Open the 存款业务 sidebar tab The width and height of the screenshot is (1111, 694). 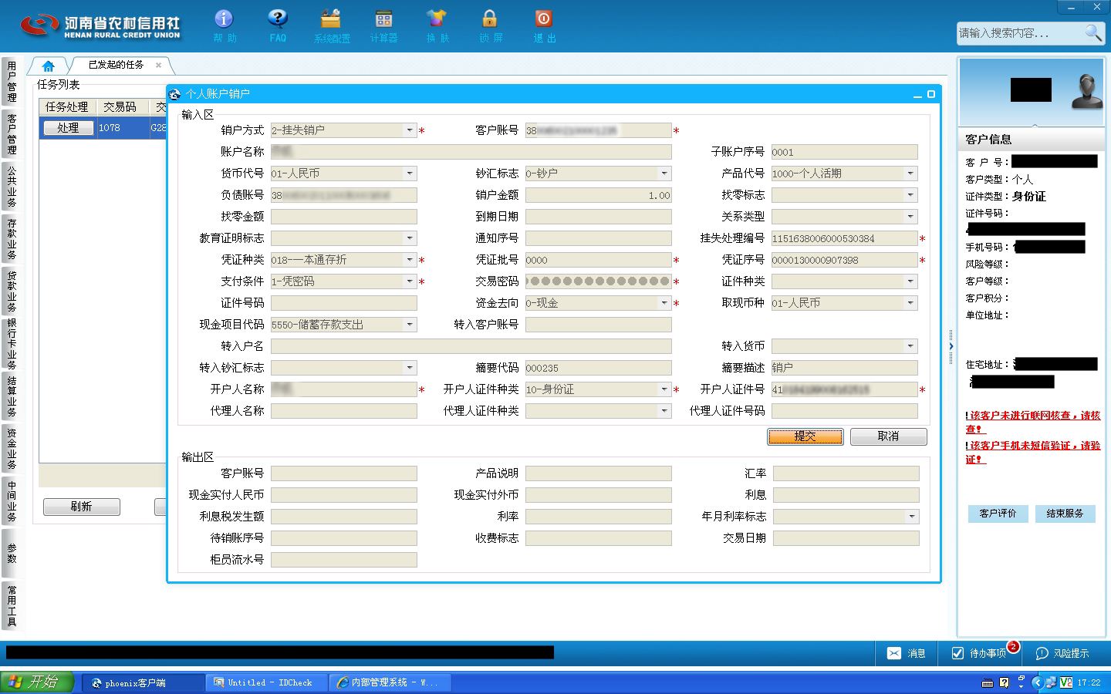click(12, 239)
